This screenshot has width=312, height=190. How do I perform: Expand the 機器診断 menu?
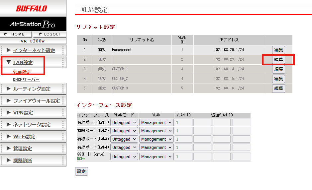tap(22, 160)
